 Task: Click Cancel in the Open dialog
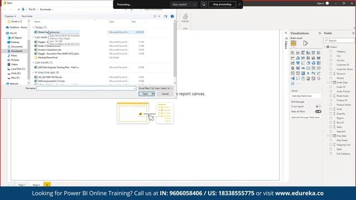pos(165,94)
